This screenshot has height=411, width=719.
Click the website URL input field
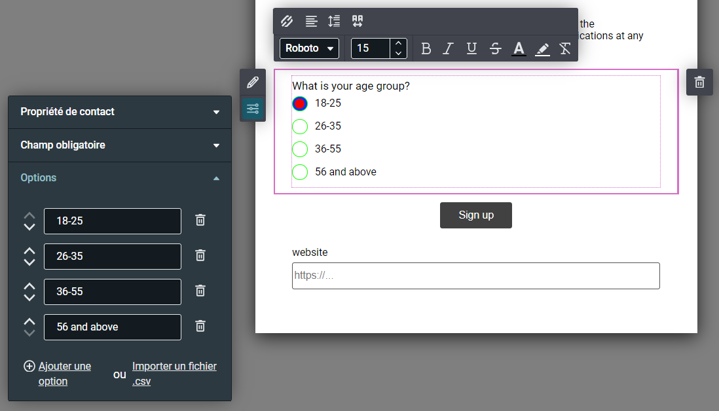(476, 276)
